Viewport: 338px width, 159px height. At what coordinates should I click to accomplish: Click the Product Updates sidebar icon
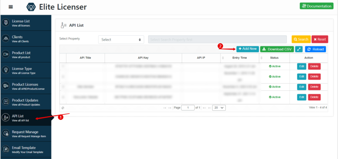click(x=6, y=102)
